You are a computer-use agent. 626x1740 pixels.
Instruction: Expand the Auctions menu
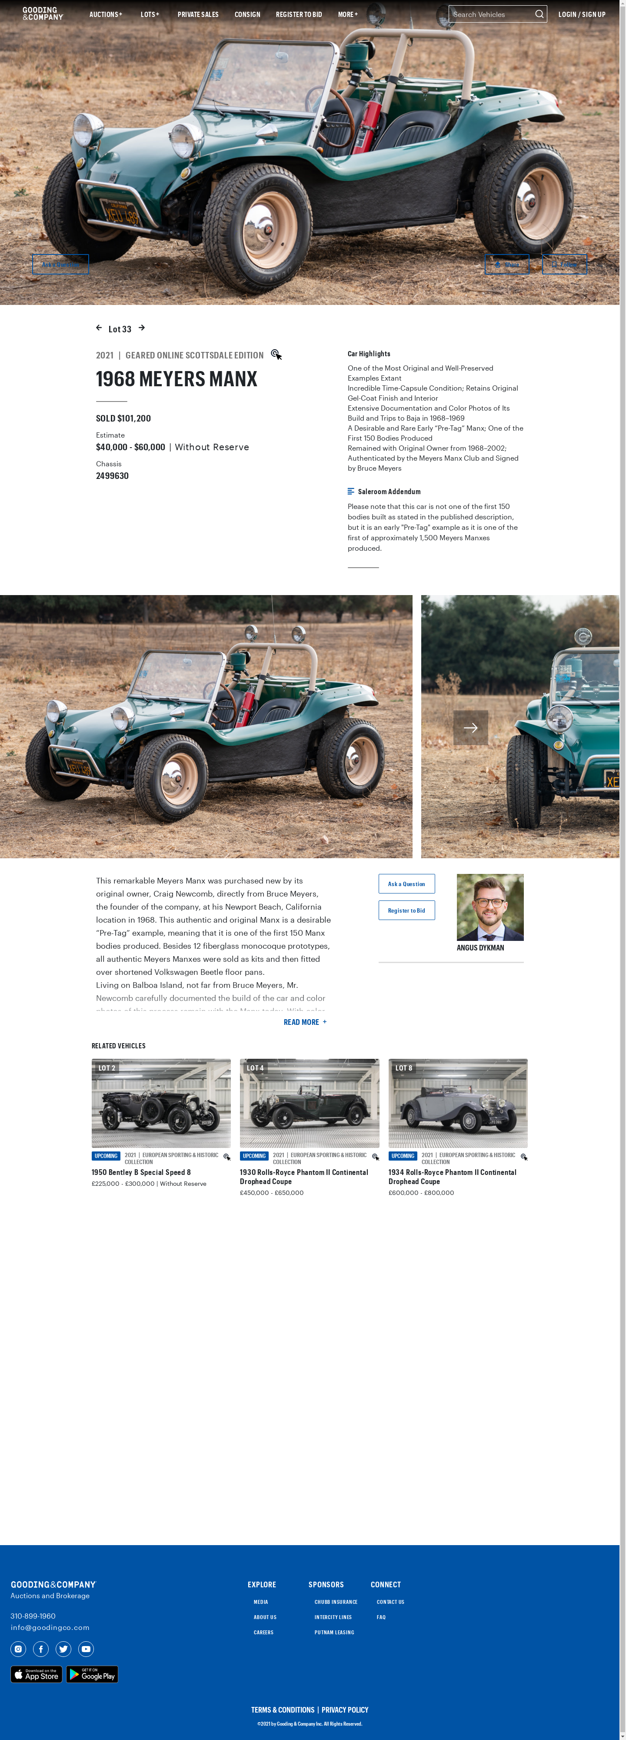(106, 14)
